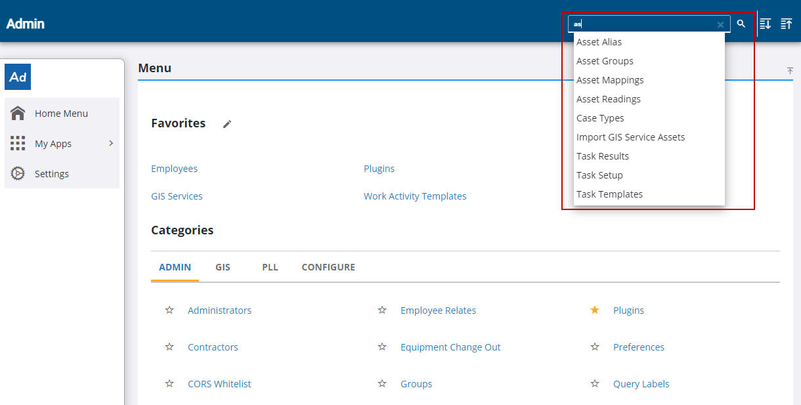Click the Home Menu icon
Image resolution: width=801 pixels, height=405 pixels.
pos(18,113)
